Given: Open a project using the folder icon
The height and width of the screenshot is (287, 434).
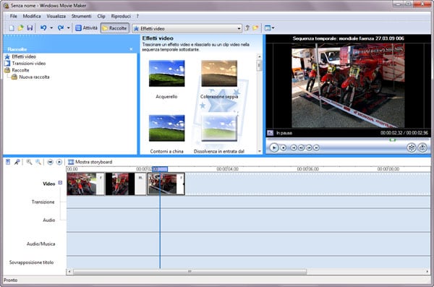Looking at the screenshot, I should tap(20, 28).
